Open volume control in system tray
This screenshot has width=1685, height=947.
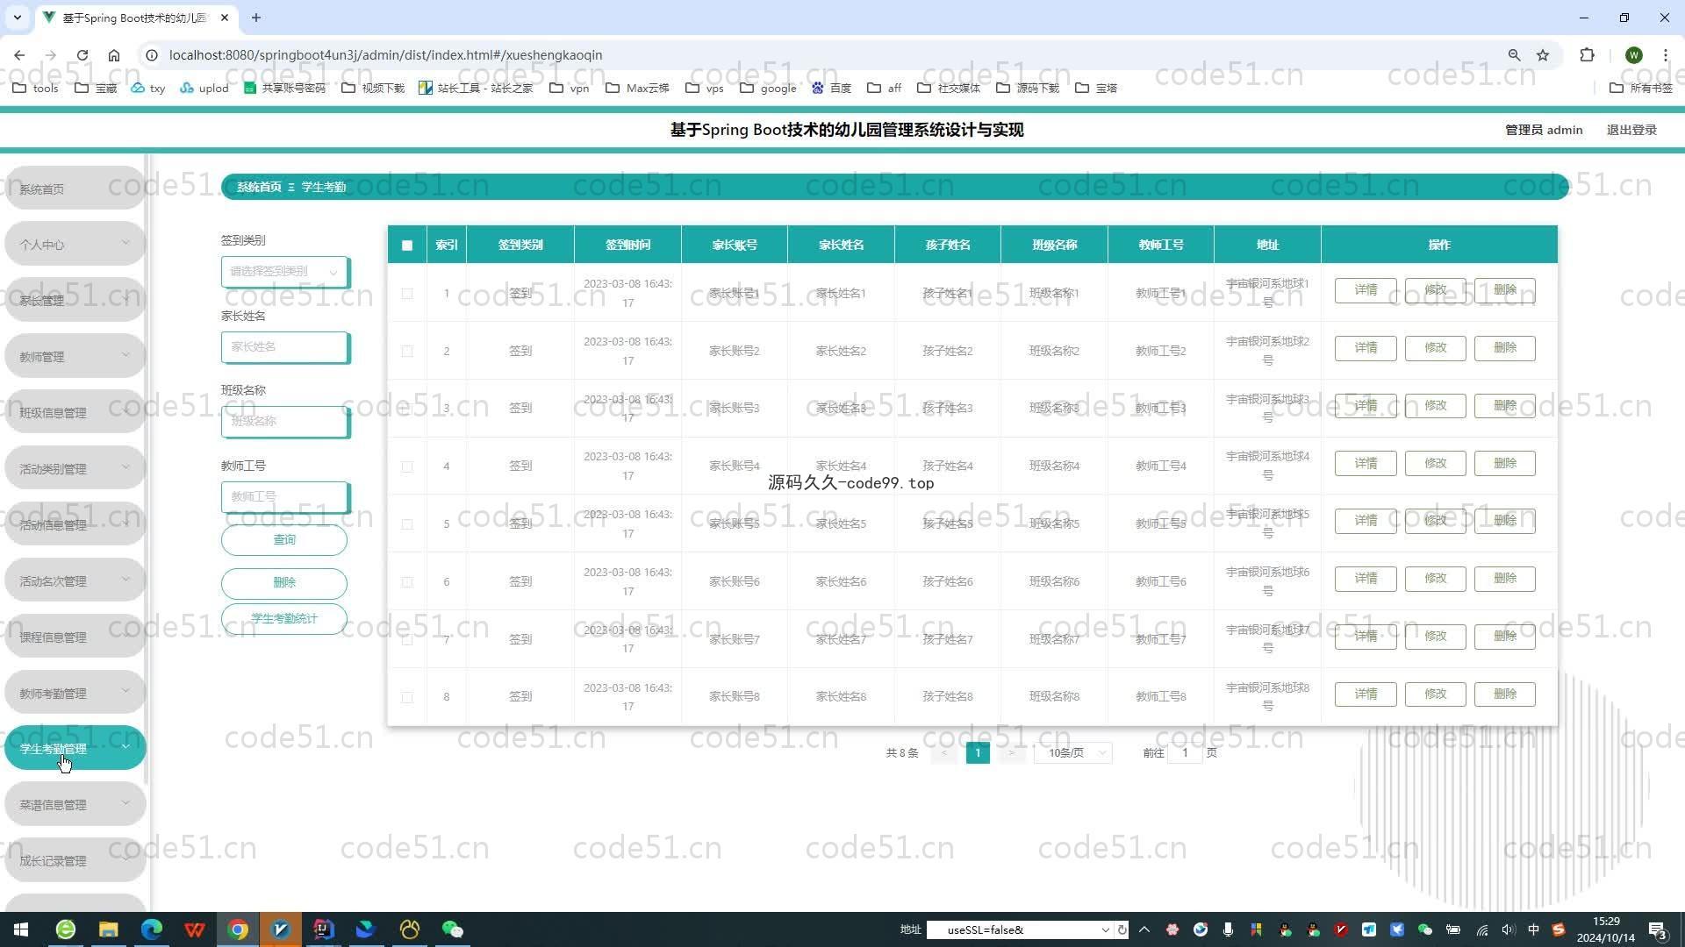(1508, 929)
